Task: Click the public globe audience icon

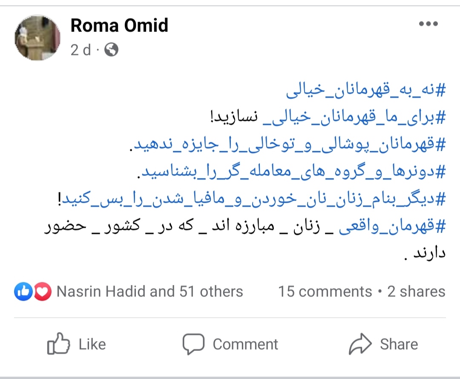Action: coord(111,51)
